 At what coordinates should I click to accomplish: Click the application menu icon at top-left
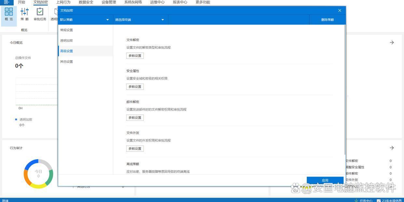tap(7, 2)
